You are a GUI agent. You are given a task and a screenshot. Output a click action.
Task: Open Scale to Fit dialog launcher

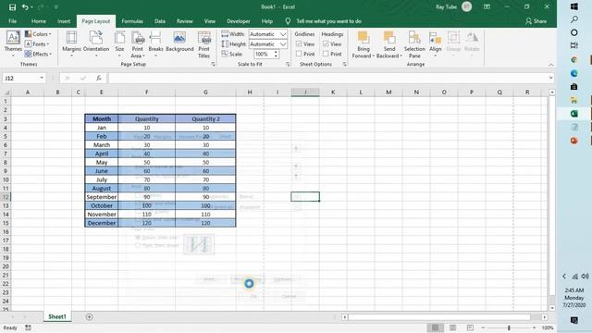(288, 65)
